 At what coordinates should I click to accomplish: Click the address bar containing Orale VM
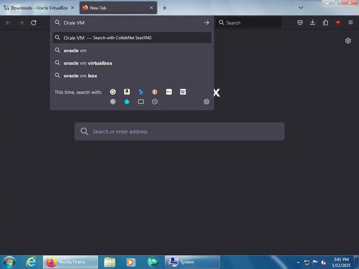(x=132, y=23)
